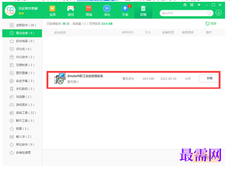Open 其它软件 (9) category
230x169 pixels.
pyautogui.click(x=22, y=144)
